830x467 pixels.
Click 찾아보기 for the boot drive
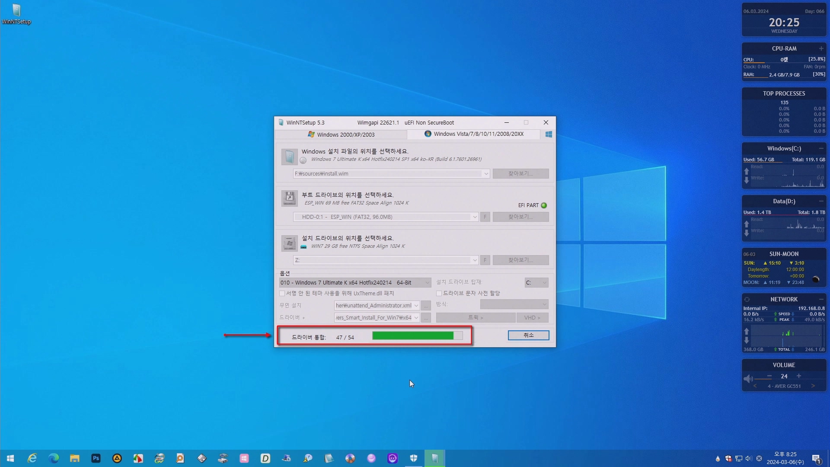(520, 217)
